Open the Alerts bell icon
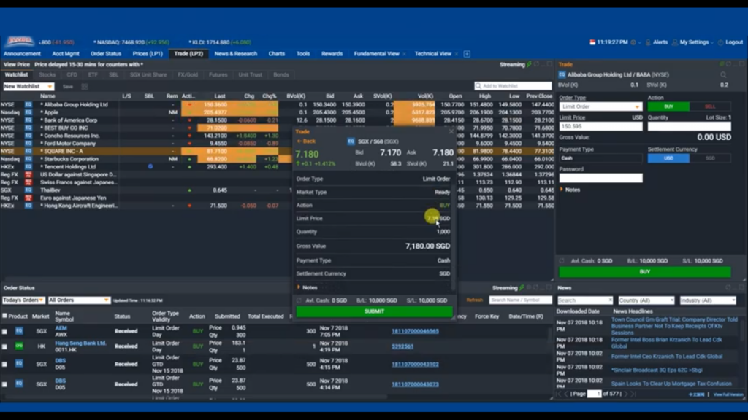748x420 pixels. (x=648, y=42)
